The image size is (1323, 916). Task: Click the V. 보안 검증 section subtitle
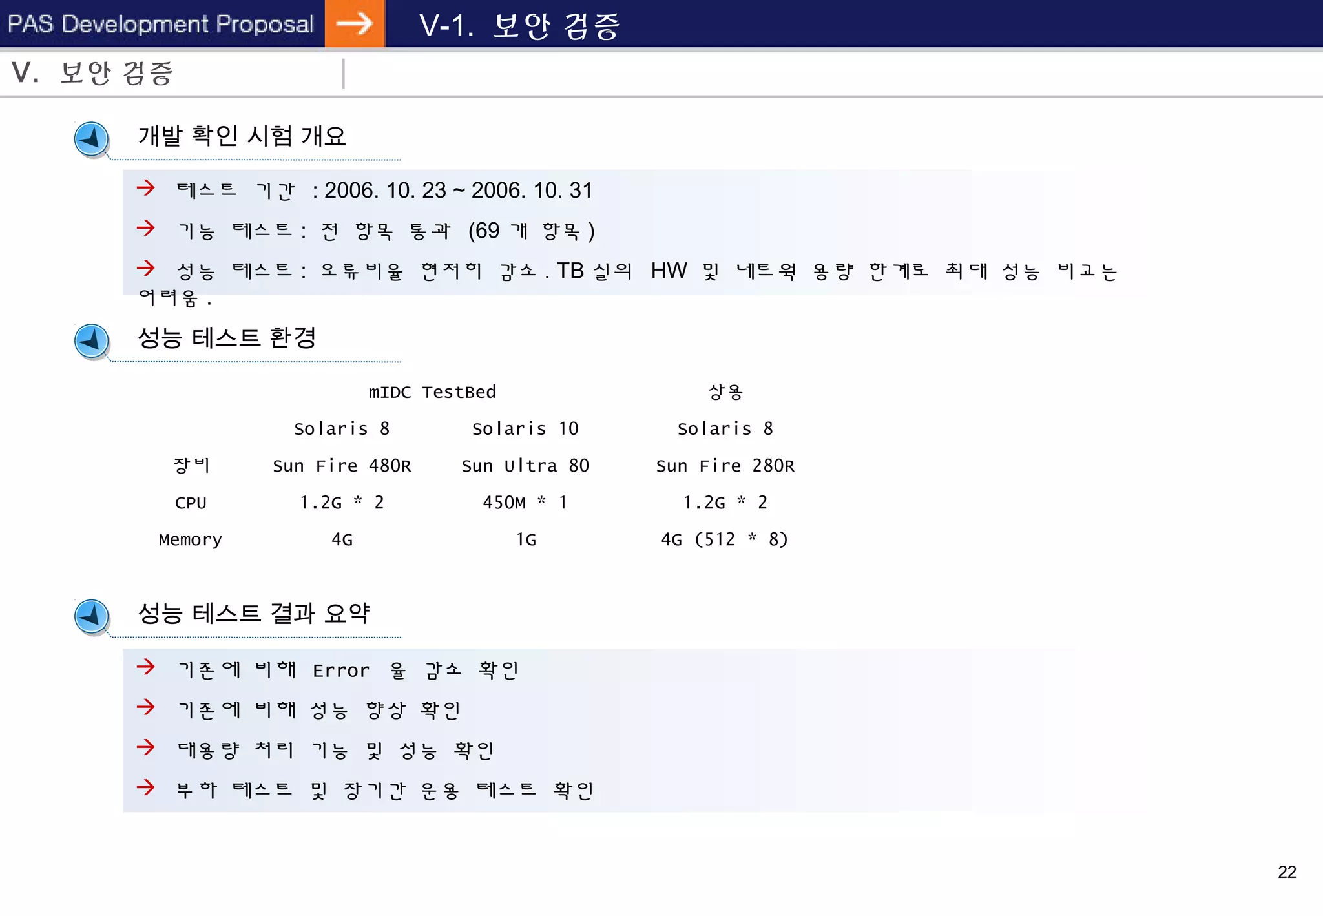(x=92, y=72)
